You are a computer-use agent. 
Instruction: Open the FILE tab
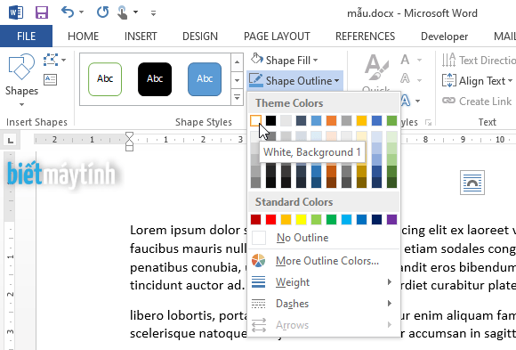pos(26,36)
